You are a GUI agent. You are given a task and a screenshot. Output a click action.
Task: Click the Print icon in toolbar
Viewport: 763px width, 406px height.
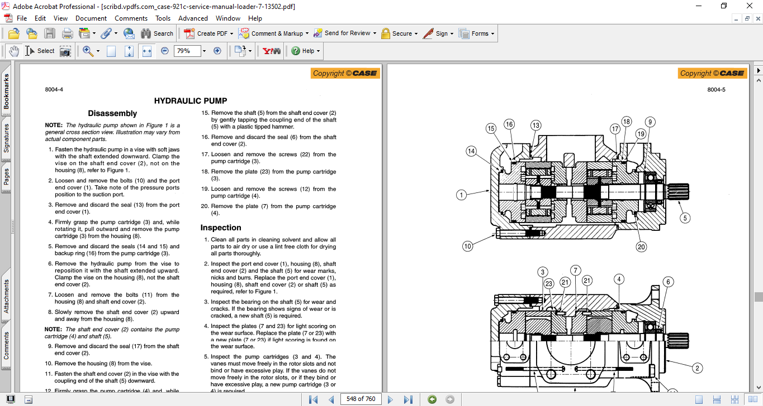click(x=68, y=33)
